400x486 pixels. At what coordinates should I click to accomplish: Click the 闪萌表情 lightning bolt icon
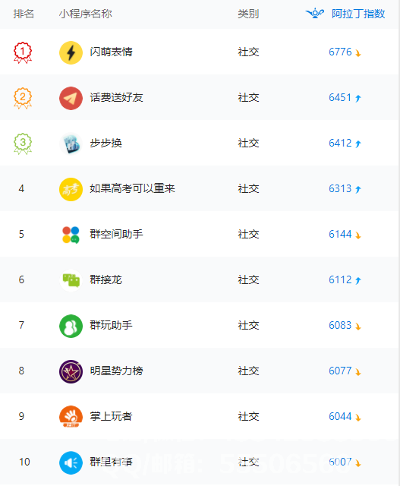tap(71, 52)
